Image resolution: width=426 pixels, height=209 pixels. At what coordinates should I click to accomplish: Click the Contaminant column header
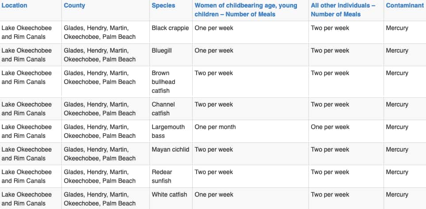(404, 5)
